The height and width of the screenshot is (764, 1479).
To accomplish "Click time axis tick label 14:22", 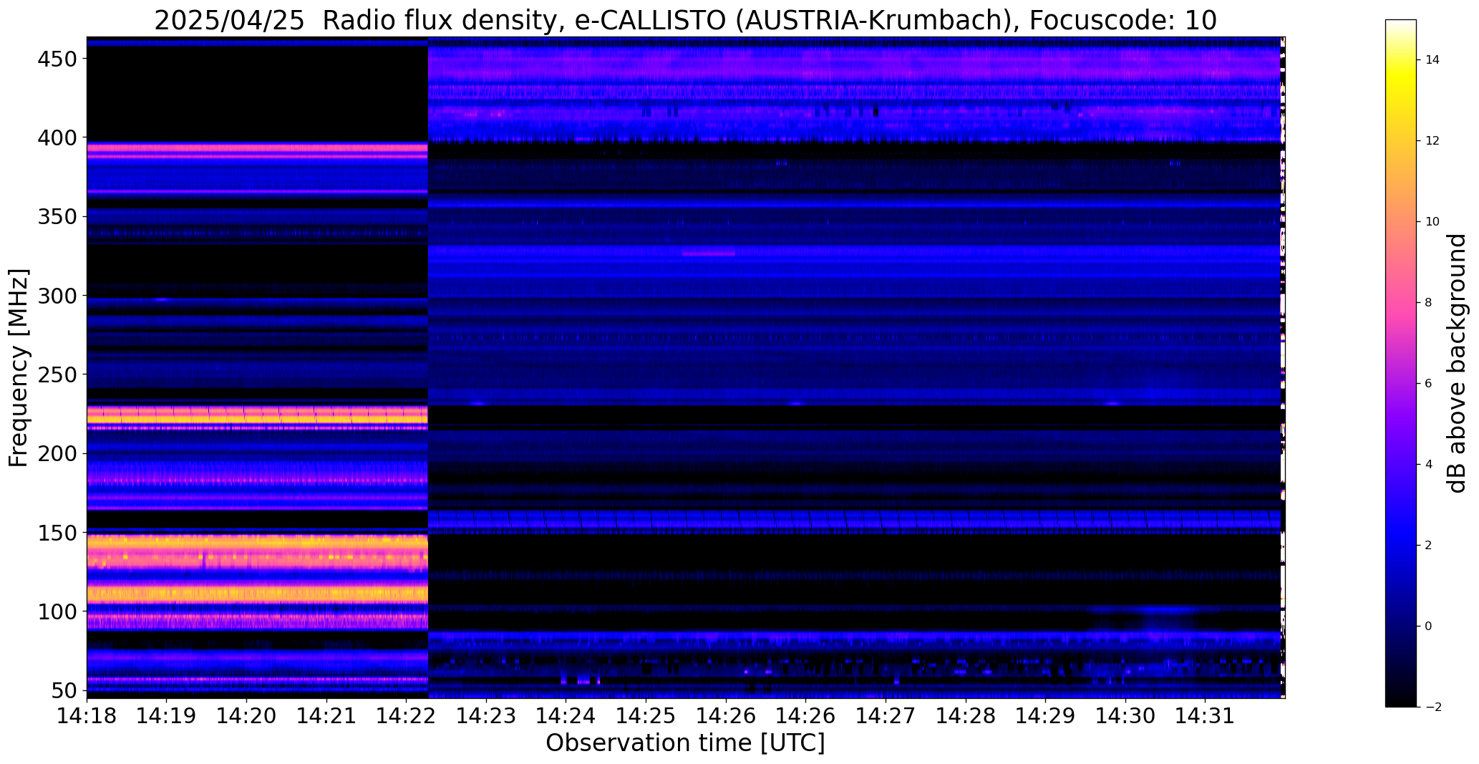I will [x=407, y=716].
